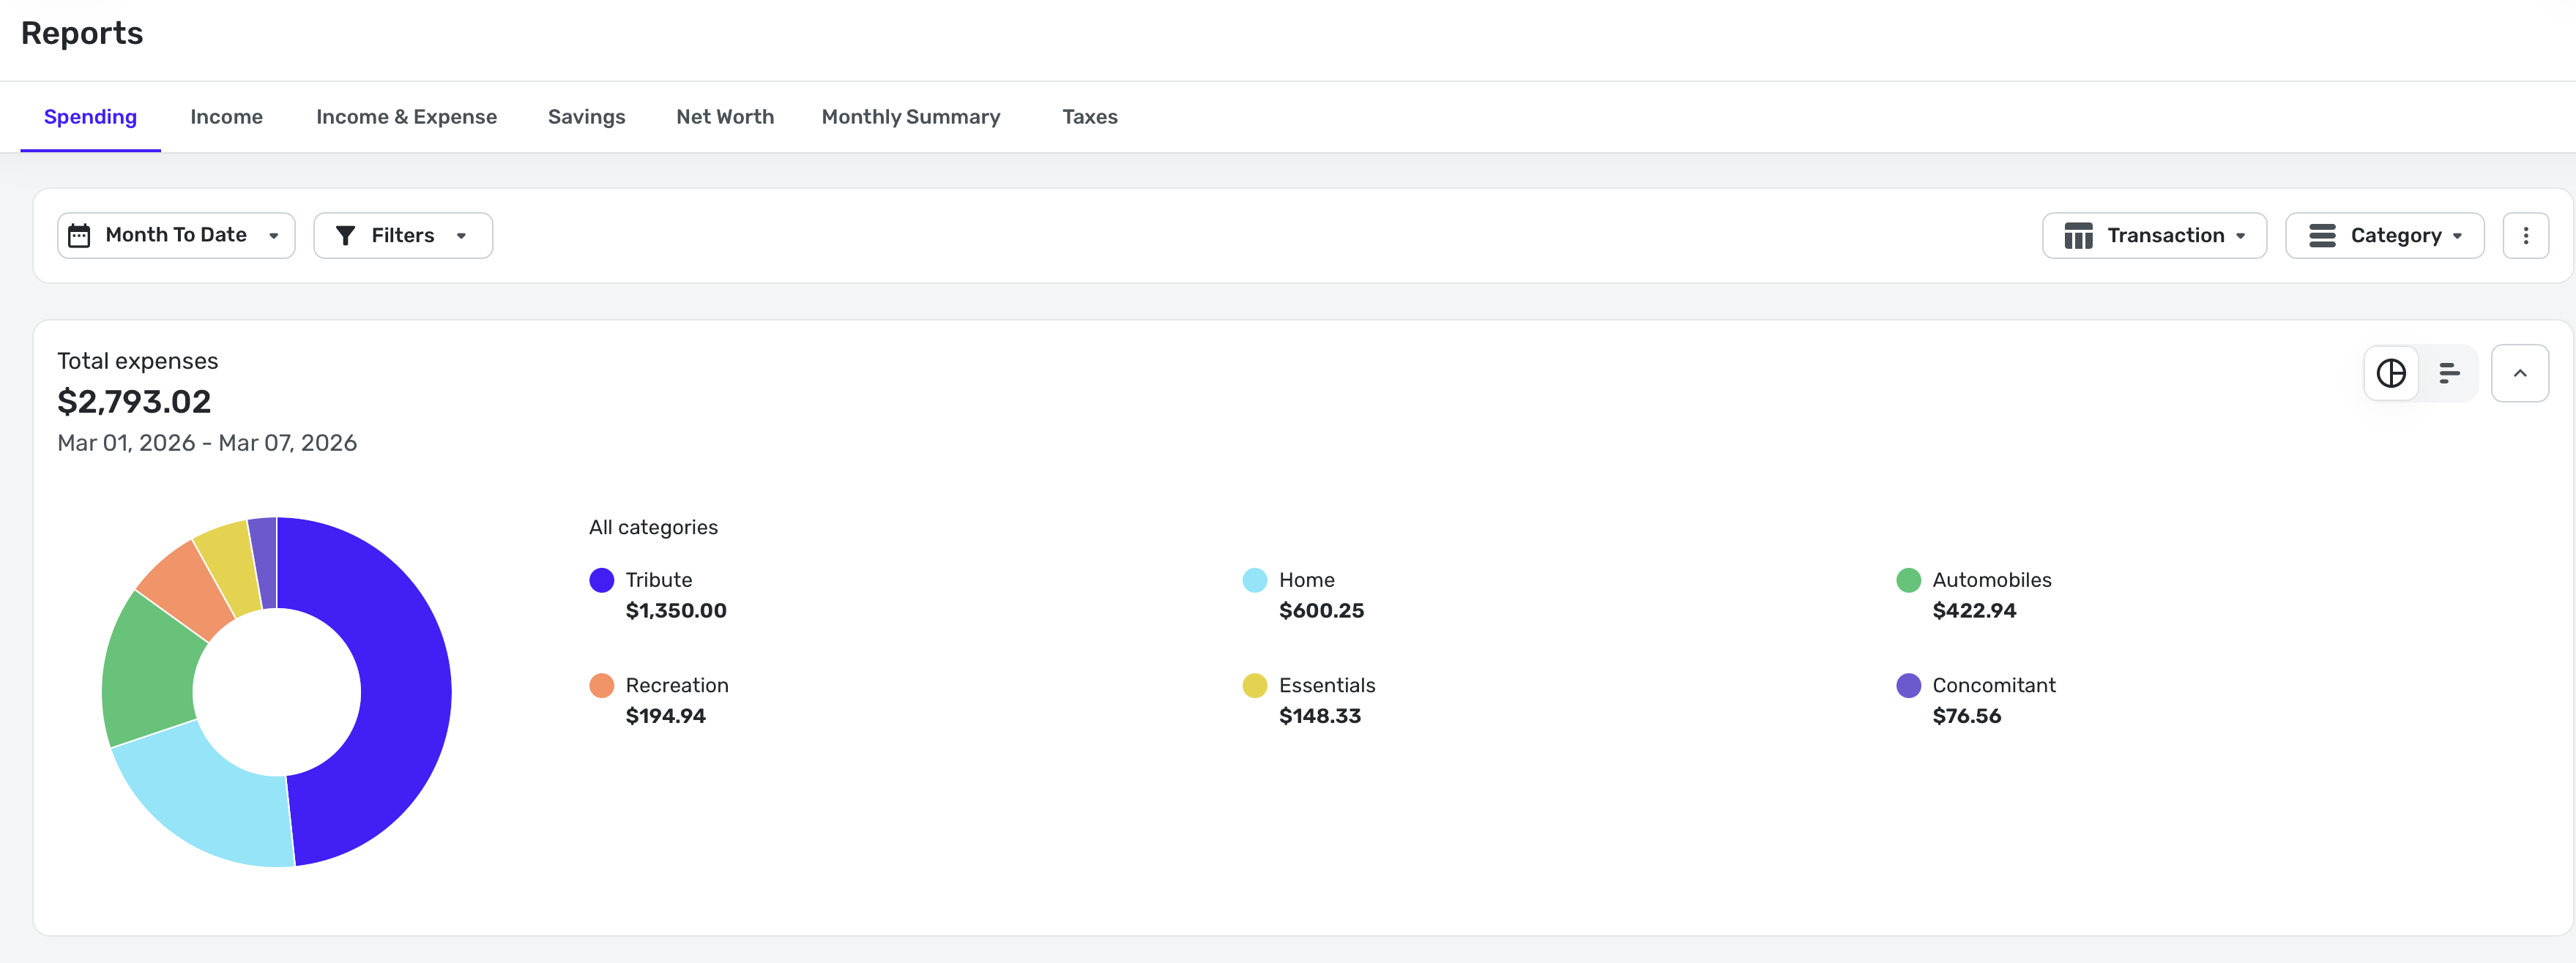Select the Tribute category legend item
This screenshot has height=963, width=2576.
coord(658,580)
